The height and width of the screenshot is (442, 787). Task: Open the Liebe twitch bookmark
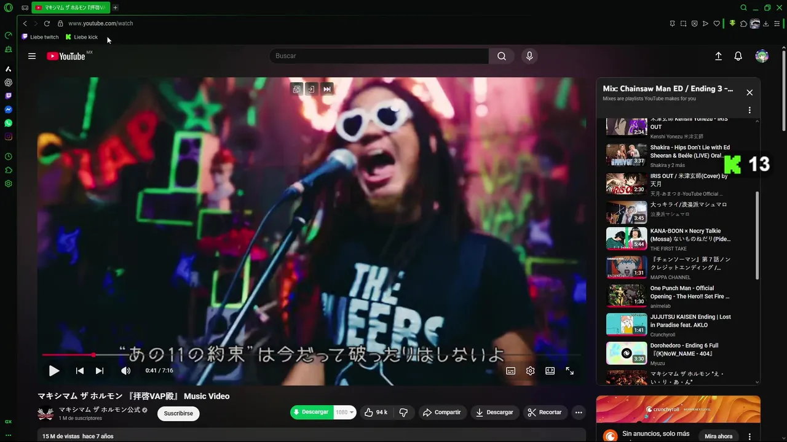(x=41, y=37)
